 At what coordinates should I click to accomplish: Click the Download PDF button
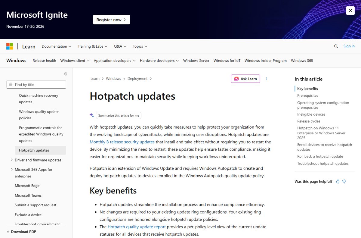(21, 232)
